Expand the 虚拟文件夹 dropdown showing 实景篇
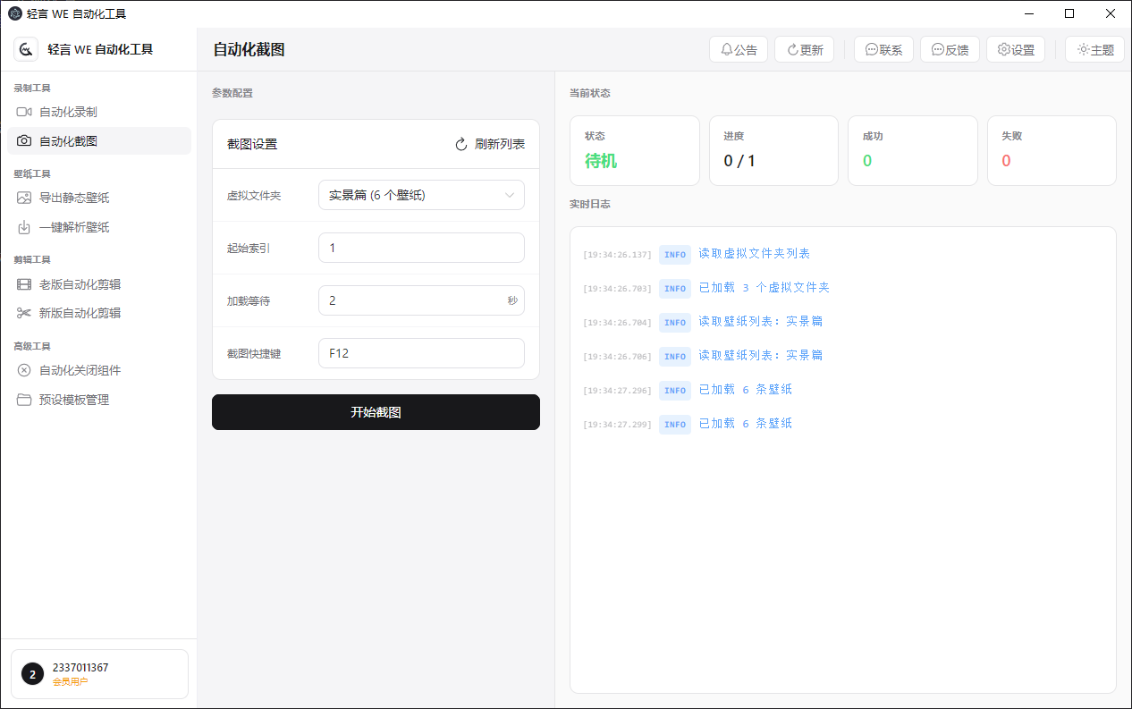The image size is (1132, 709). 420,195
